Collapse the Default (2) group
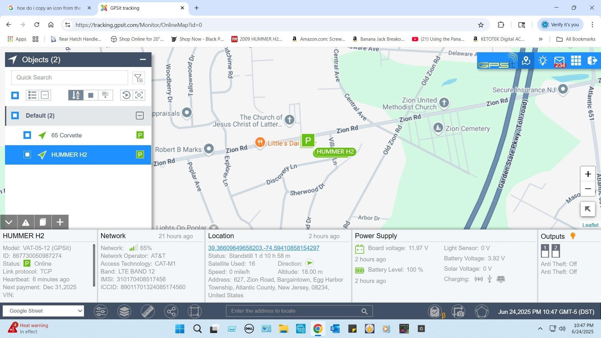Viewport: 601px width, 338px height. pos(140,115)
